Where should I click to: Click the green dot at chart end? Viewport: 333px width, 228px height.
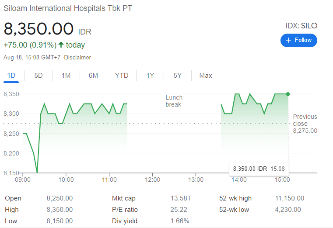288,94
